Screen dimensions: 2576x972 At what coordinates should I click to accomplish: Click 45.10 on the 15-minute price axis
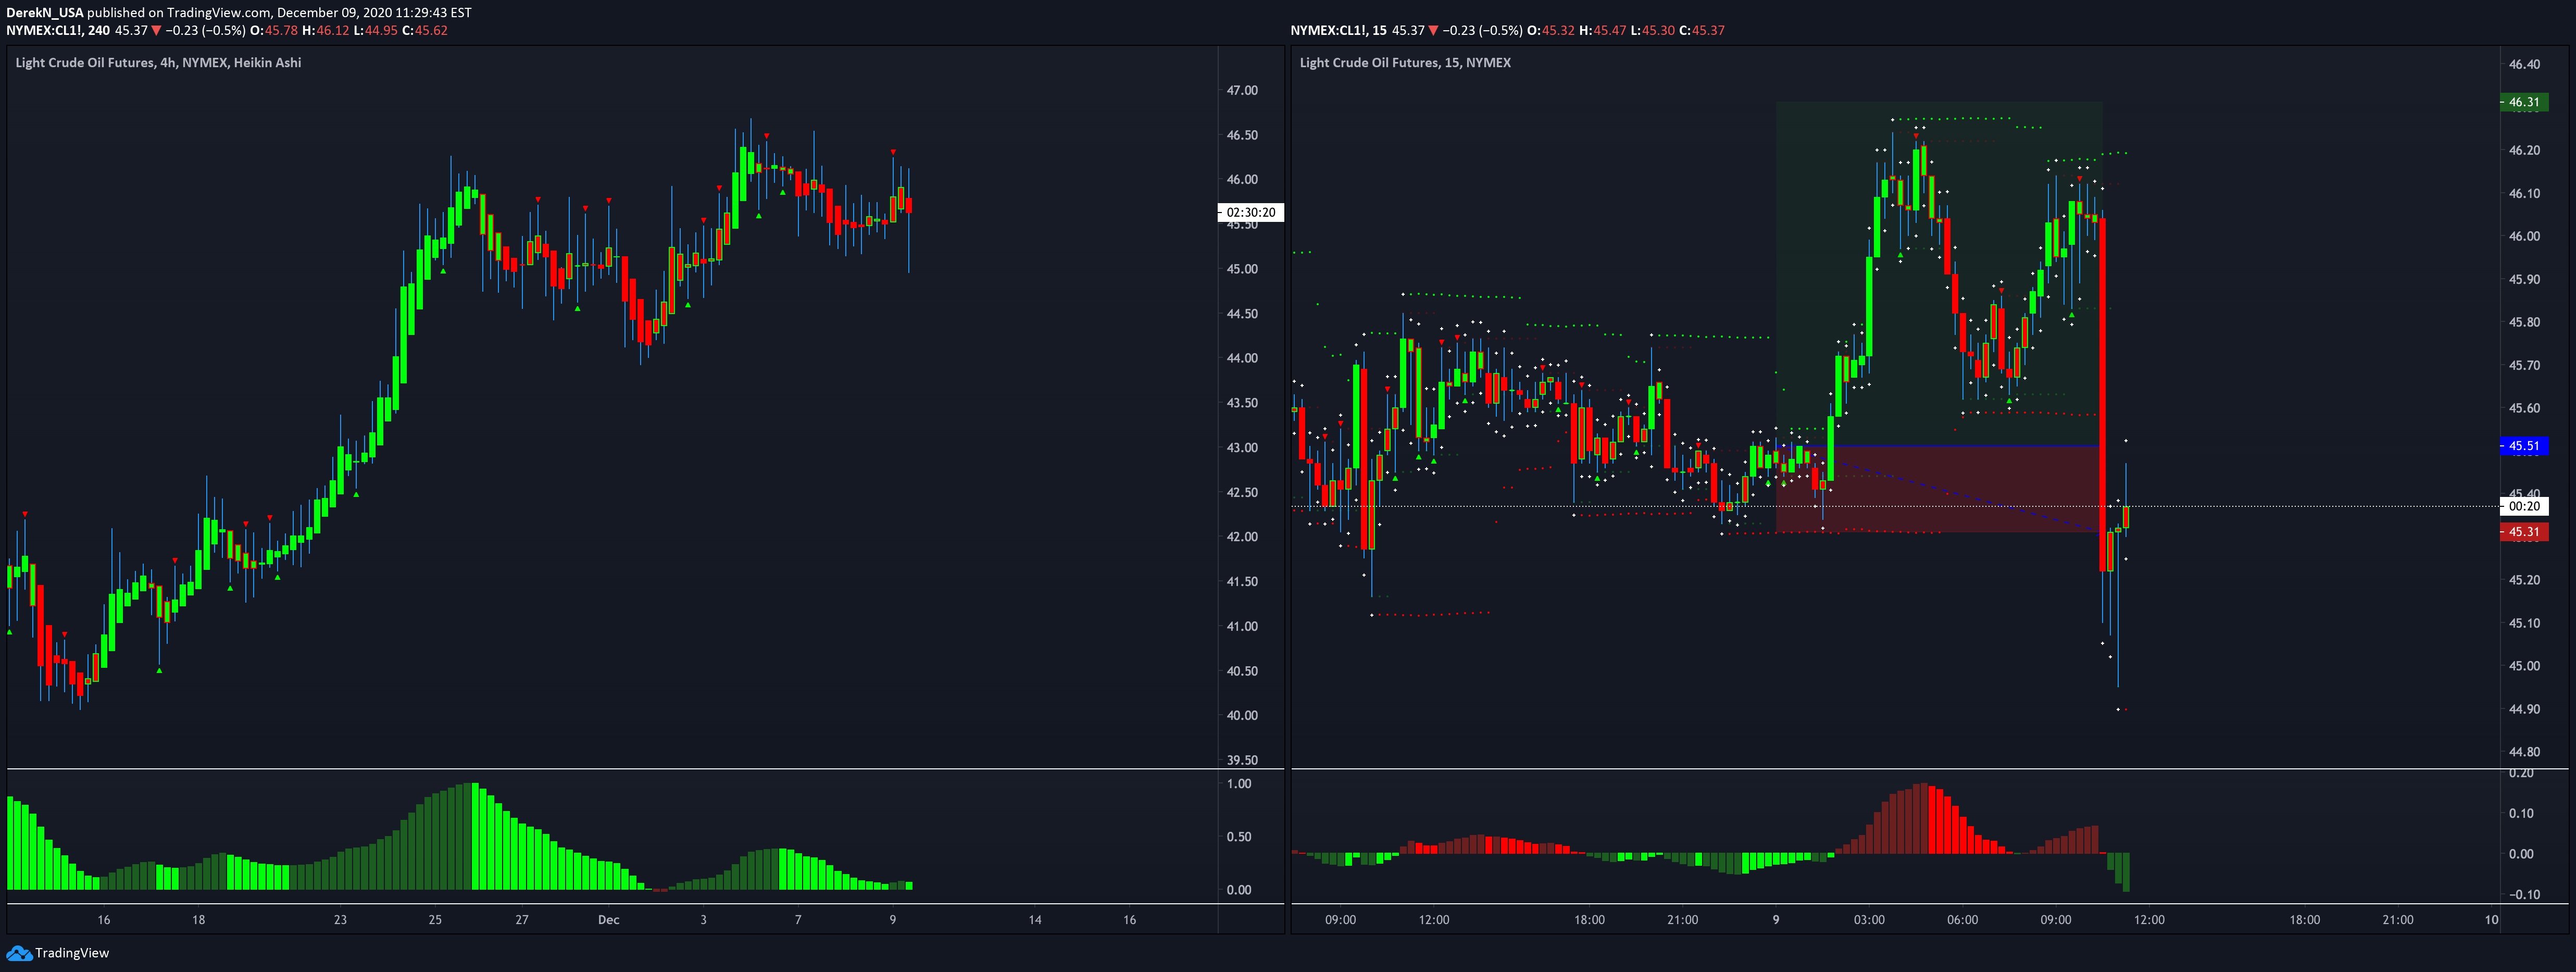tap(2524, 623)
